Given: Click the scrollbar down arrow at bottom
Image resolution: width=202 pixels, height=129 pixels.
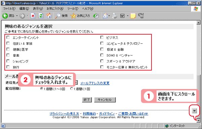Looking at the screenshot, I should (198, 121).
